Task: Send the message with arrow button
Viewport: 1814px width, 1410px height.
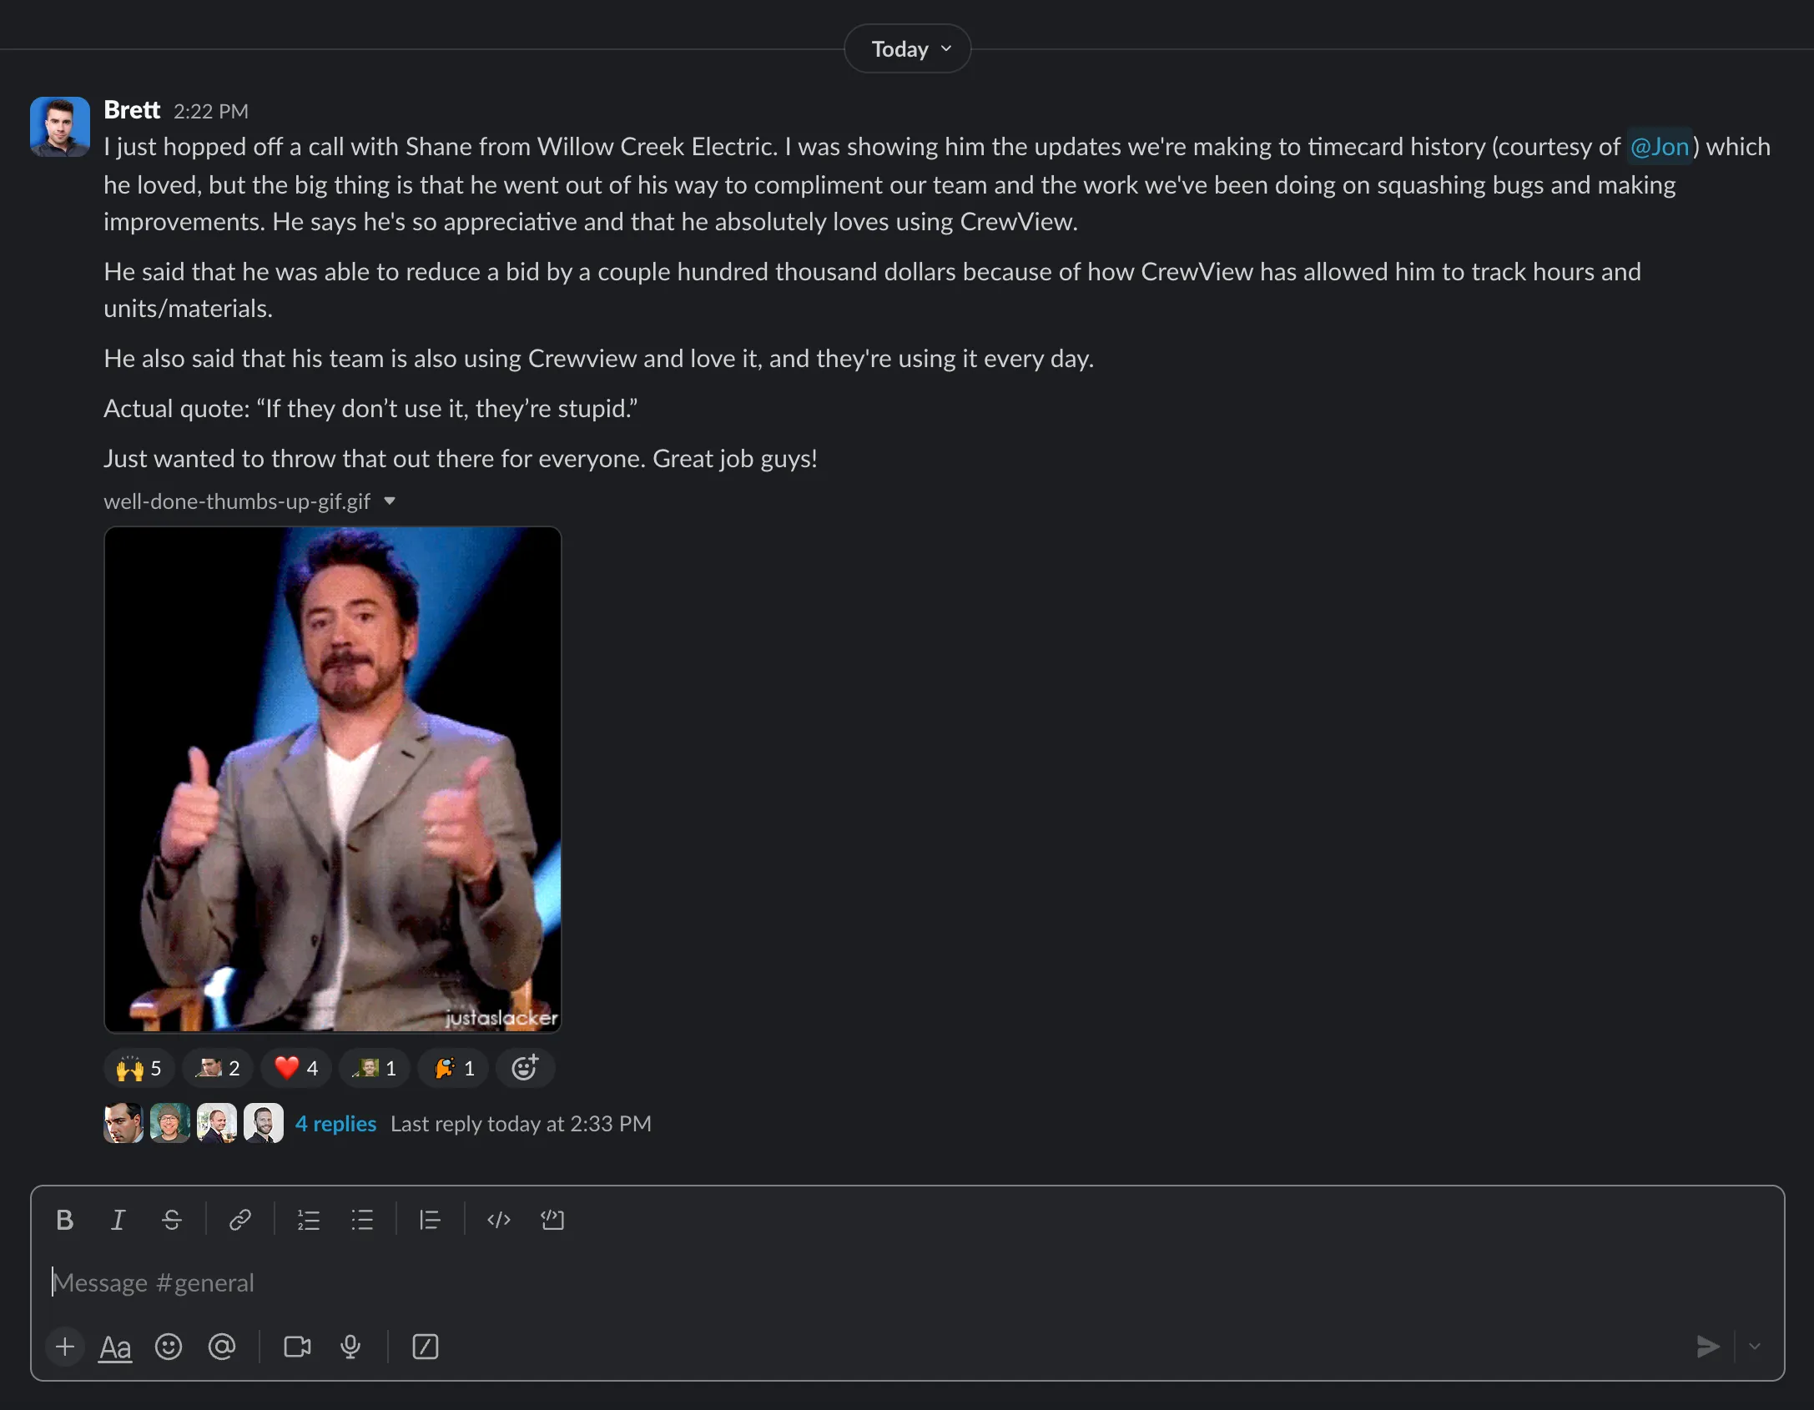Action: (x=1708, y=1347)
